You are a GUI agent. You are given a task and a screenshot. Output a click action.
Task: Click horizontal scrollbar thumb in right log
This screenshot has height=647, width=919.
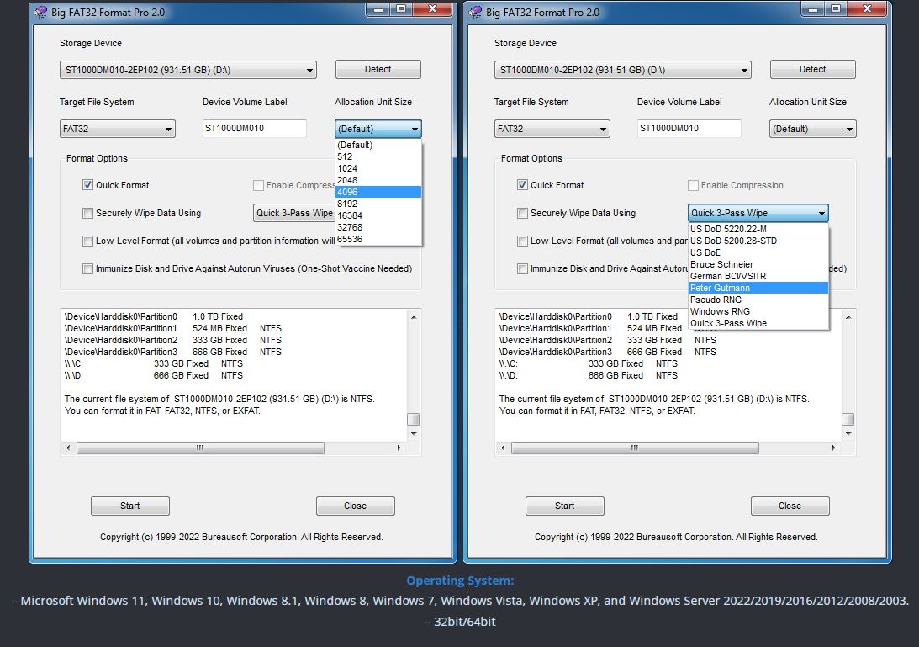(635, 448)
